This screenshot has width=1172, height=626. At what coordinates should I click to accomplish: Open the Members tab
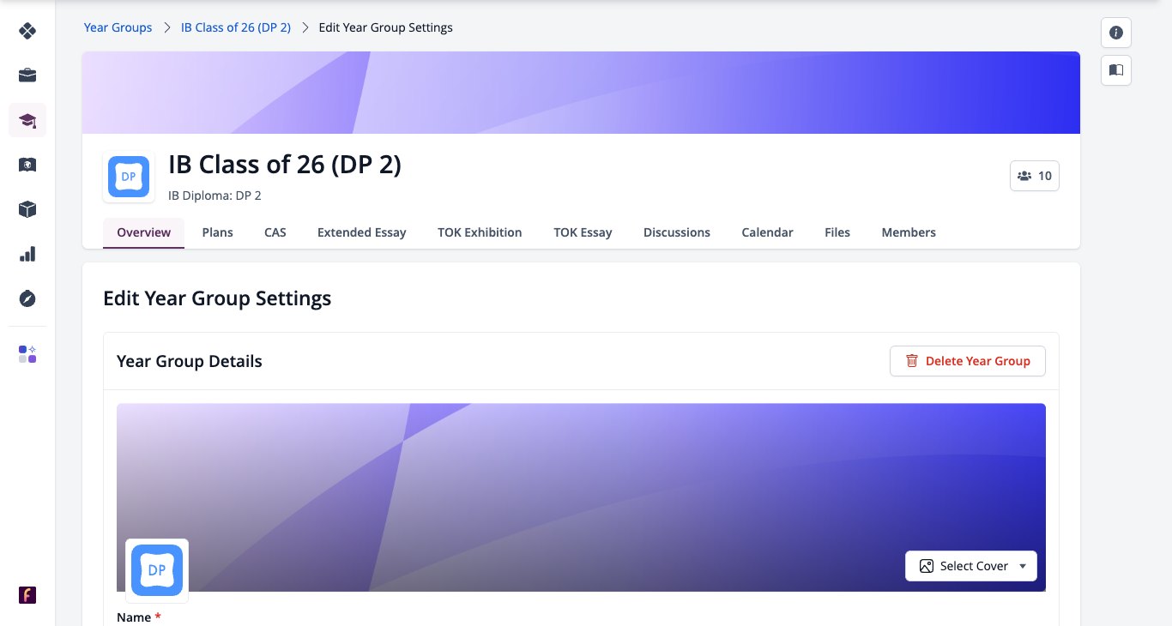coord(909,232)
